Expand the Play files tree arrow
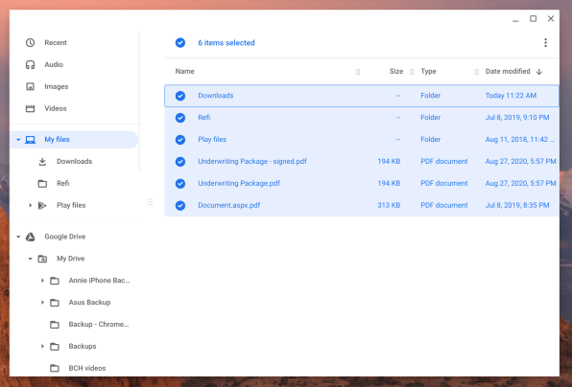Viewport: 572px width, 387px height. [x=31, y=205]
